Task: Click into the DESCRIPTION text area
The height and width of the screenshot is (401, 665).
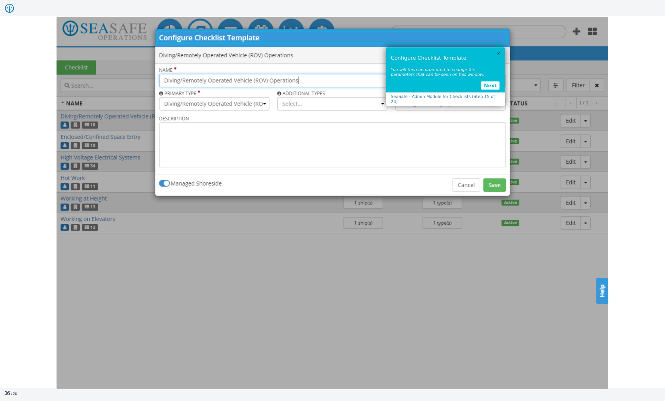Action: click(x=332, y=145)
